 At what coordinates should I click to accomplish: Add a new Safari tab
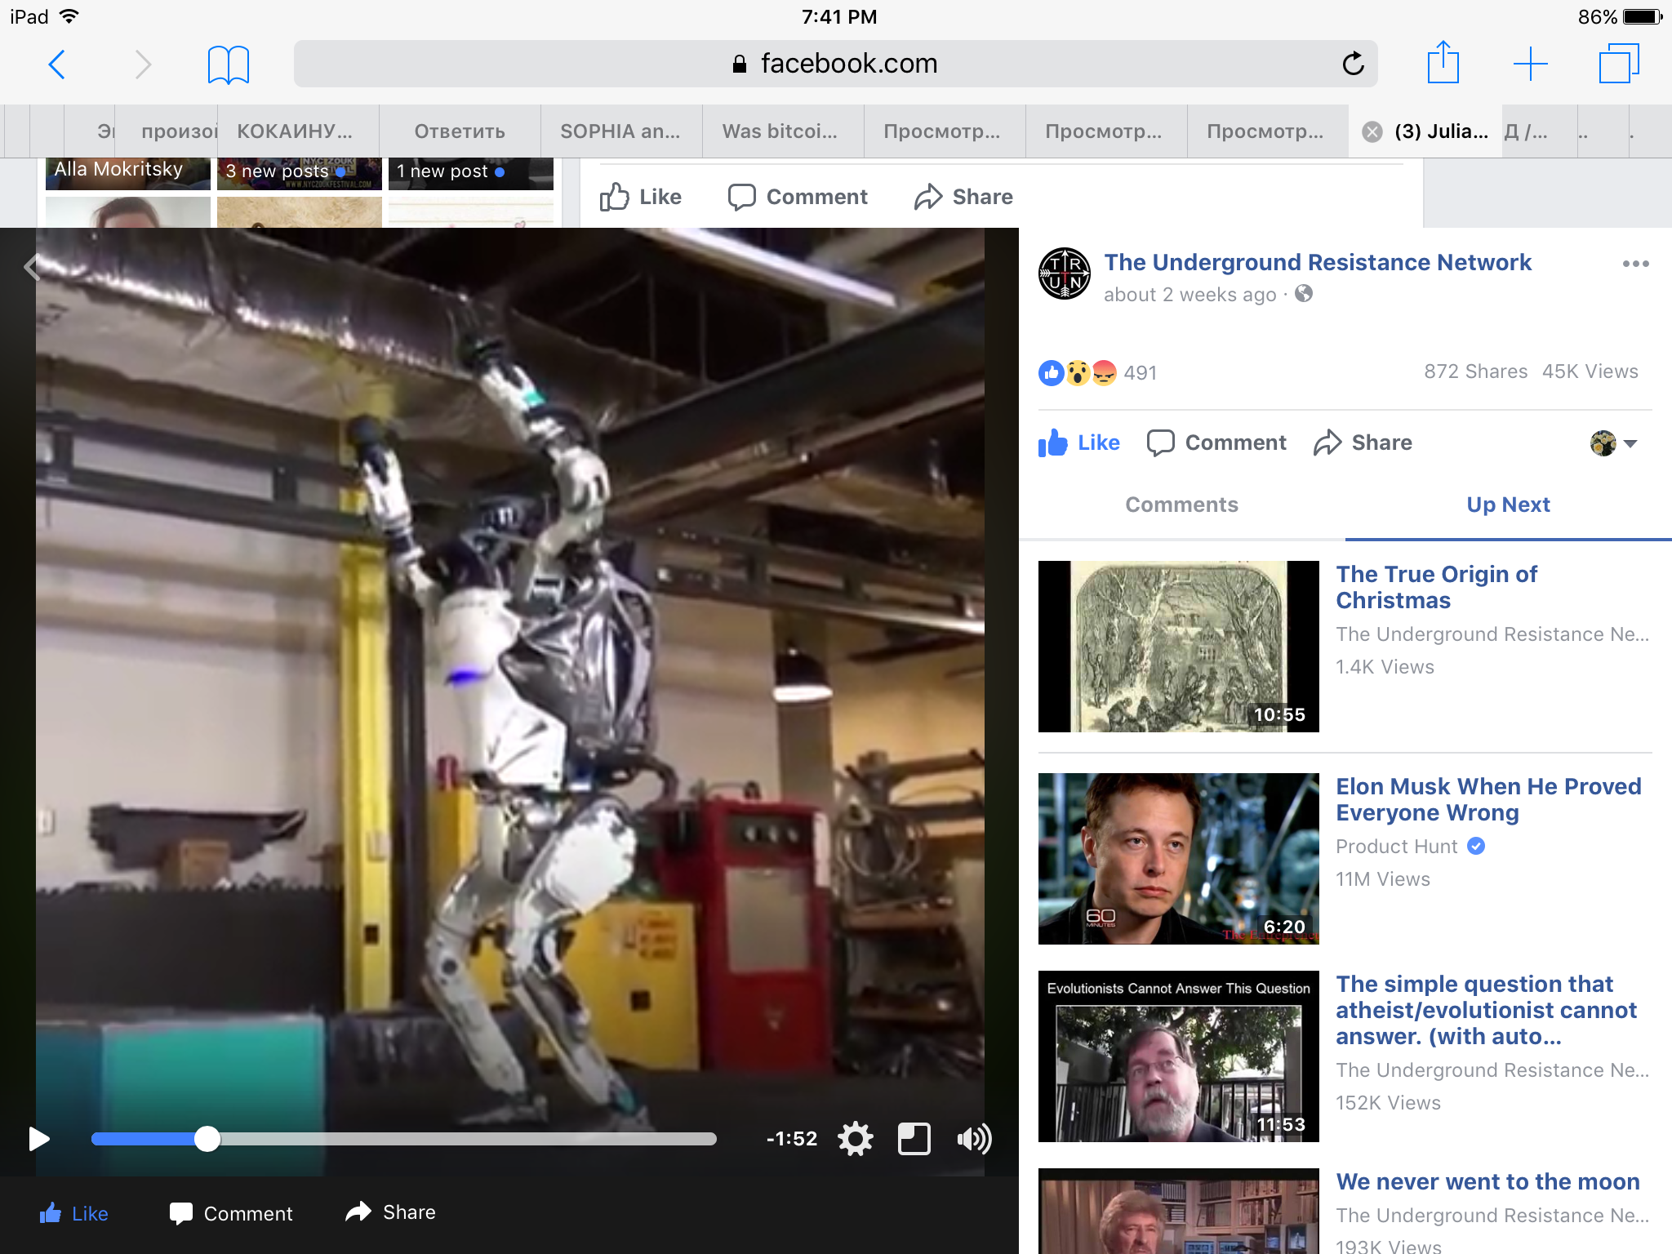[x=1530, y=64]
